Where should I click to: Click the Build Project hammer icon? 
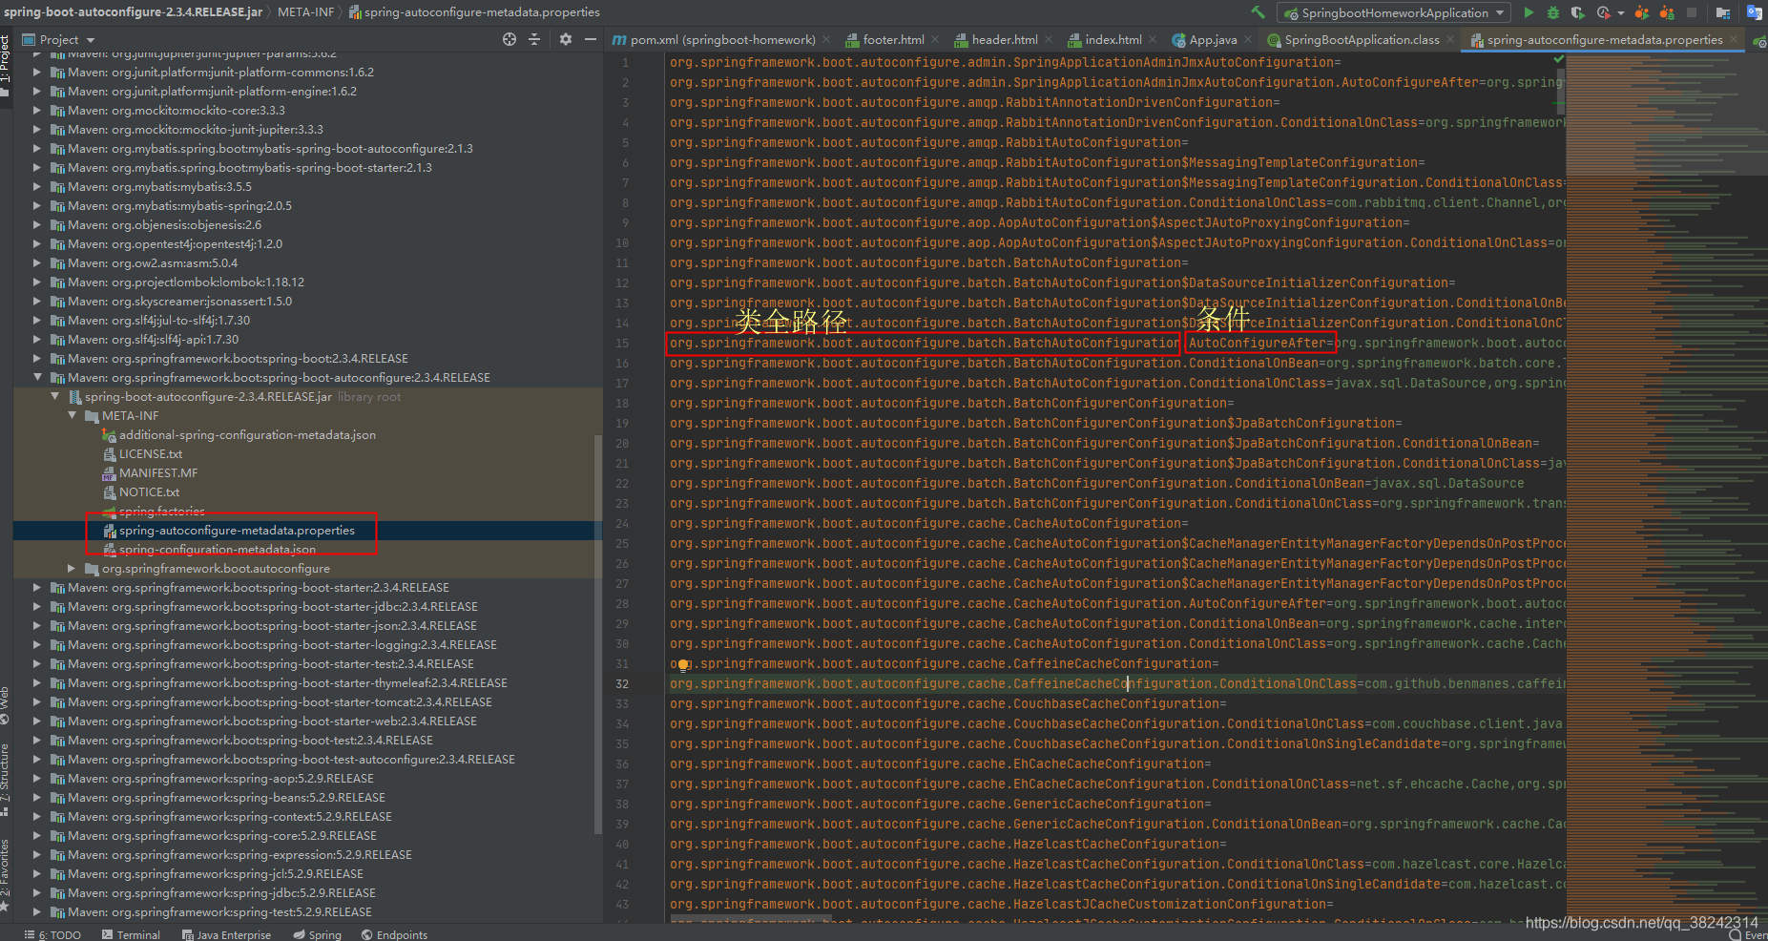1258,12
